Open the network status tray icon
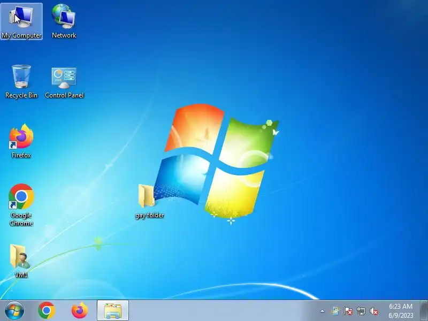Viewport: 428px width, 321px height. 361,311
